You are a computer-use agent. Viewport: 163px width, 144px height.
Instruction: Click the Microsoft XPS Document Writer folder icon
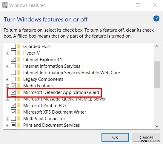click(x=19, y=112)
